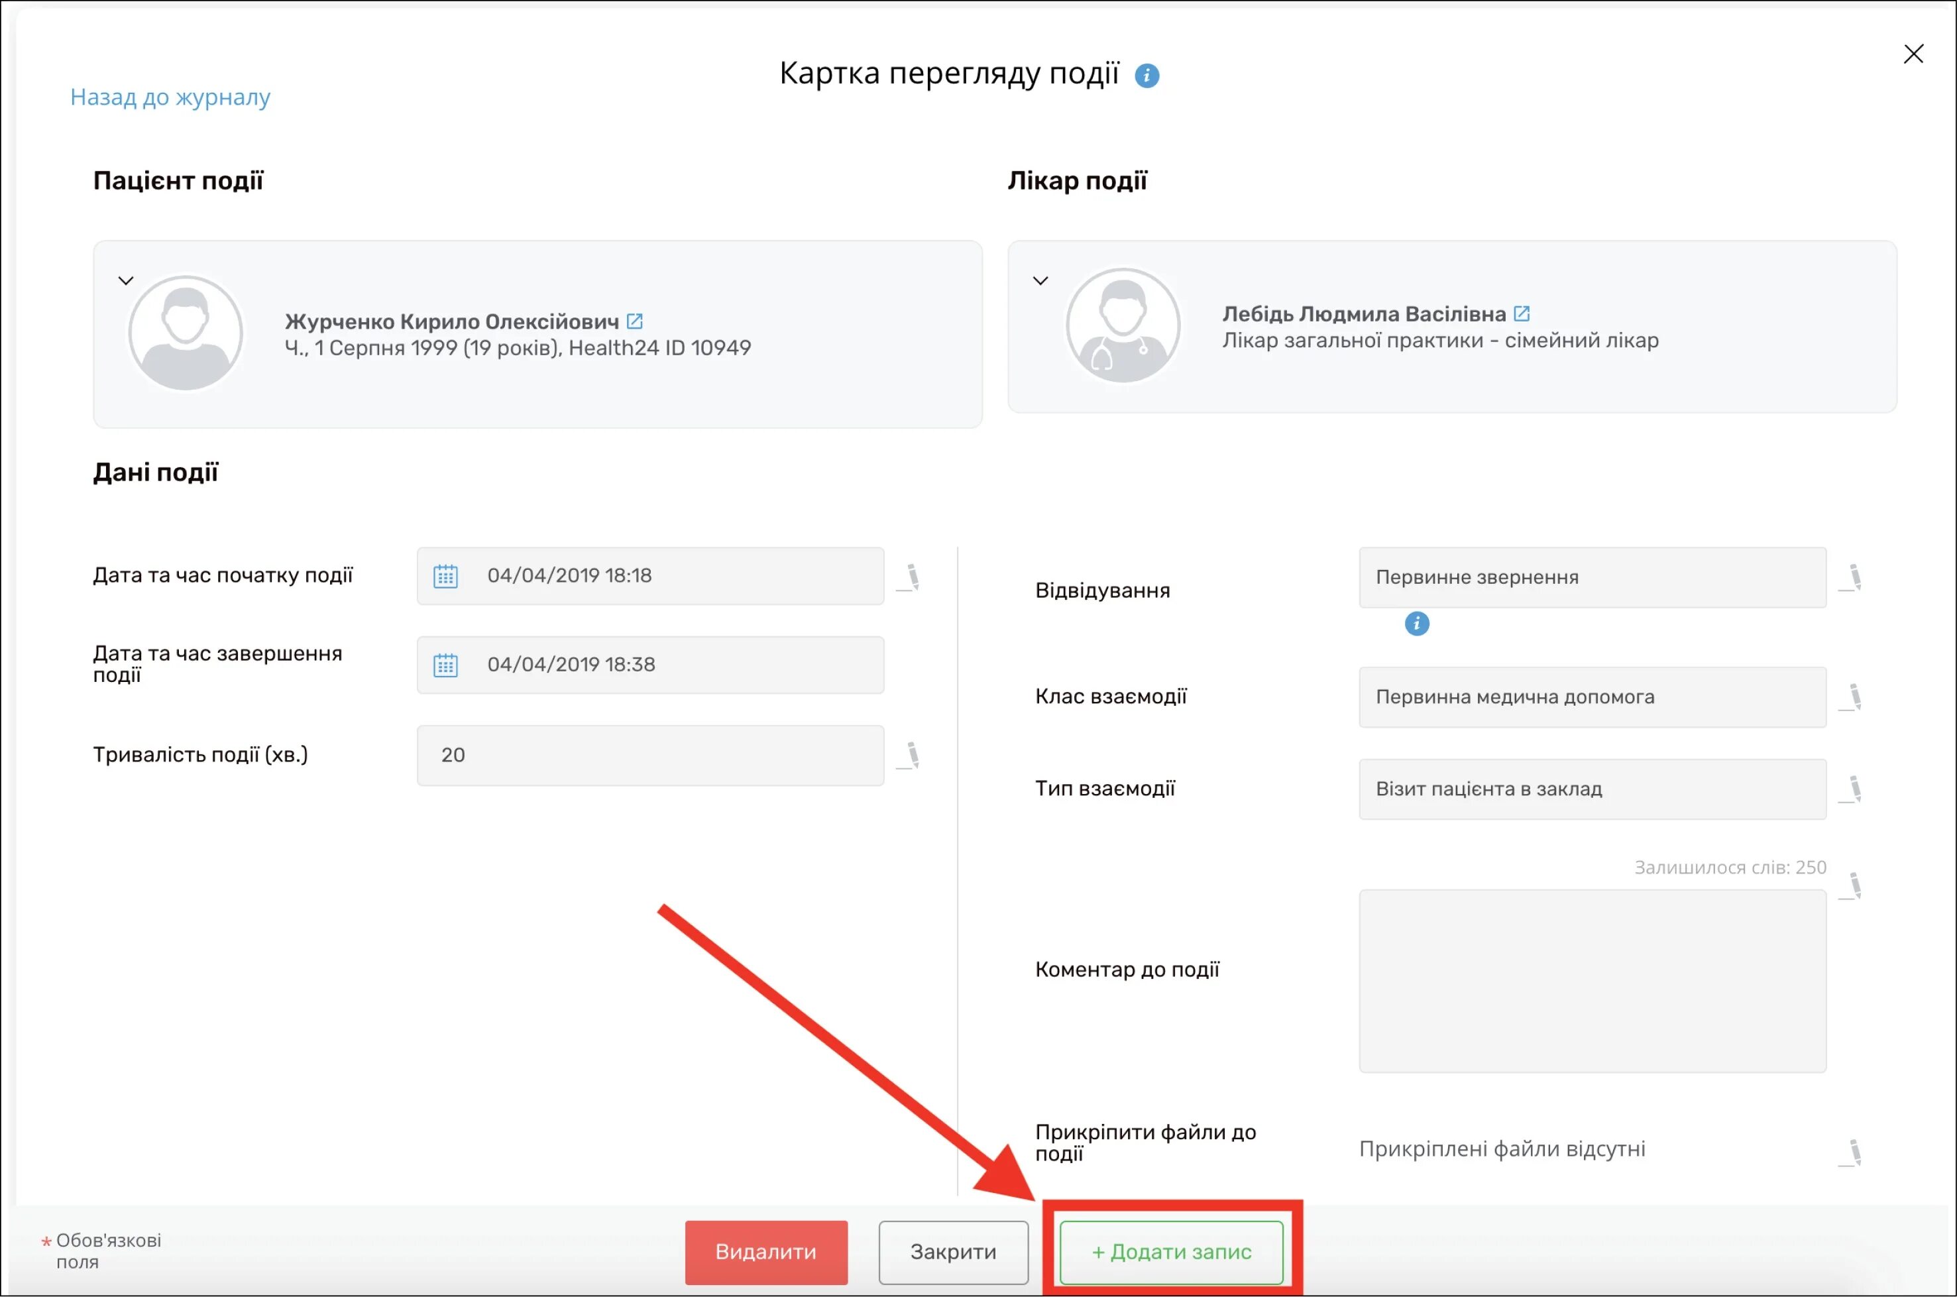The image size is (1957, 1297).
Task: Collapse the doctor info panel chevron
Action: click(x=1040, y=280)
